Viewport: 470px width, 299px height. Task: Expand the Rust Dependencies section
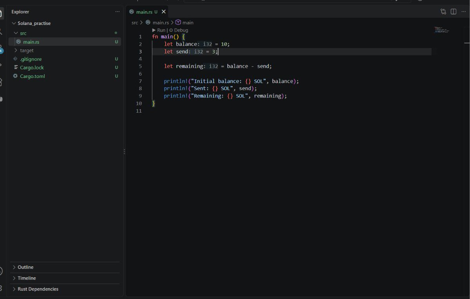point(65,289)
